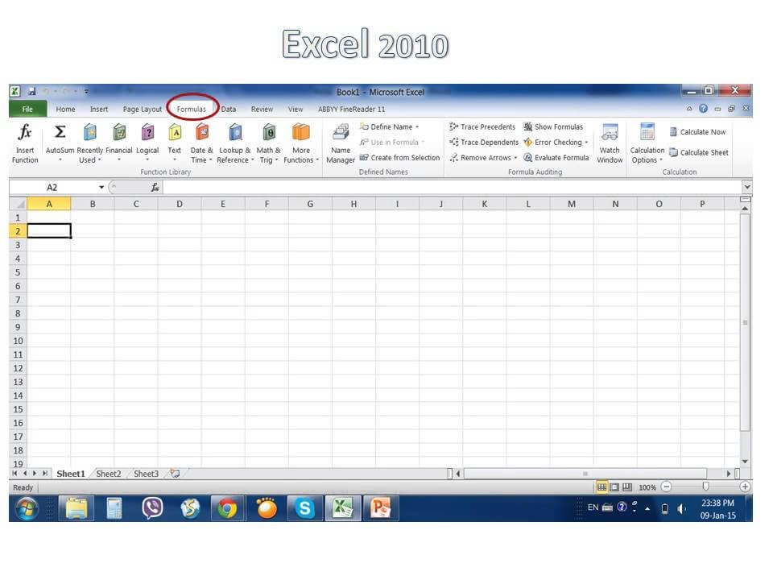Open Math & Trig functions
This screenshot has height=580, width=773.
pos(269,143)
